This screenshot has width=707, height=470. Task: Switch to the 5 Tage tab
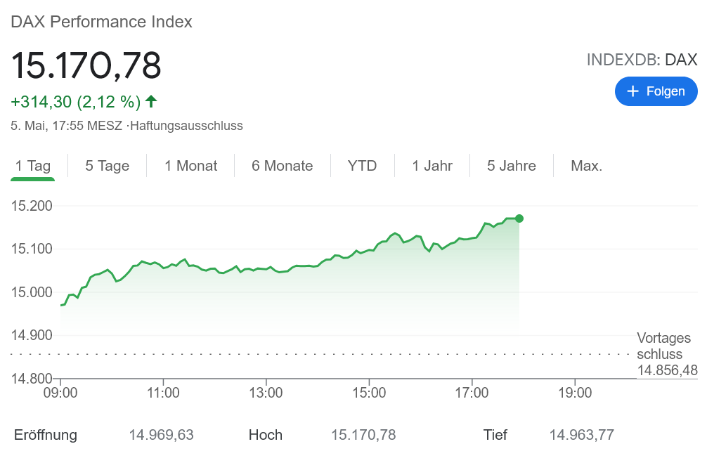(108, 166)
